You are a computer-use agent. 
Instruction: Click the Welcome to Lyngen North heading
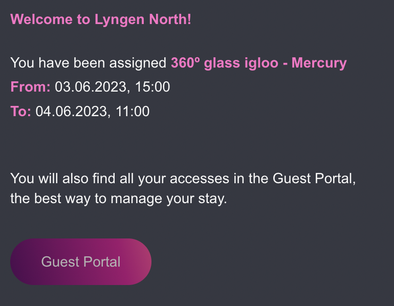click(x=101, y=19)
